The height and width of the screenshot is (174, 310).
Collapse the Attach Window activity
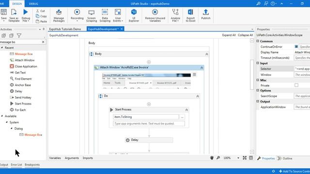coord(201,68)
